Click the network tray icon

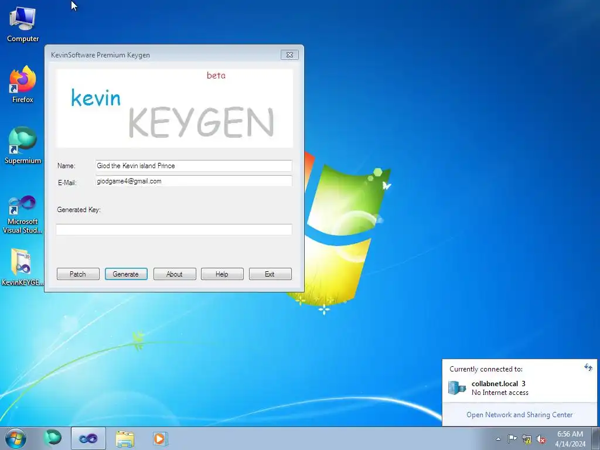(x=527, y=439)
